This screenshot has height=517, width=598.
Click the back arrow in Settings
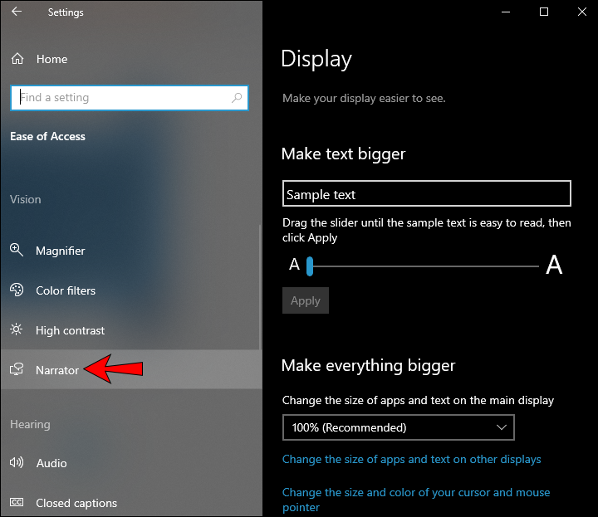[17, 12]
